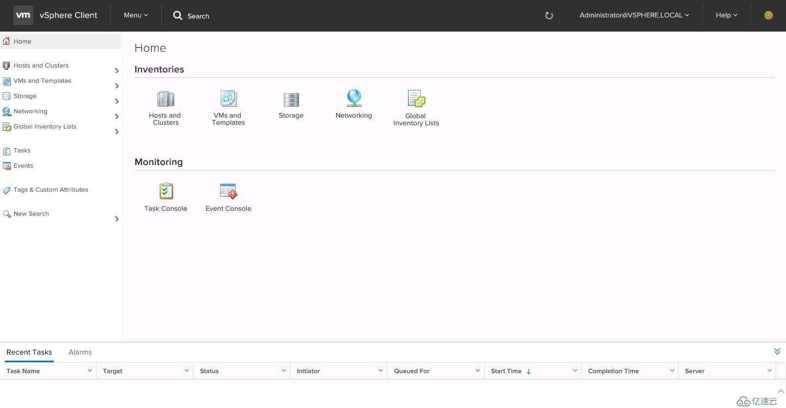Image resolution: width=786 pixels, height=408 pixels.
Task: Open Completion Time column filter dropdown
Action: pos(672,370)
